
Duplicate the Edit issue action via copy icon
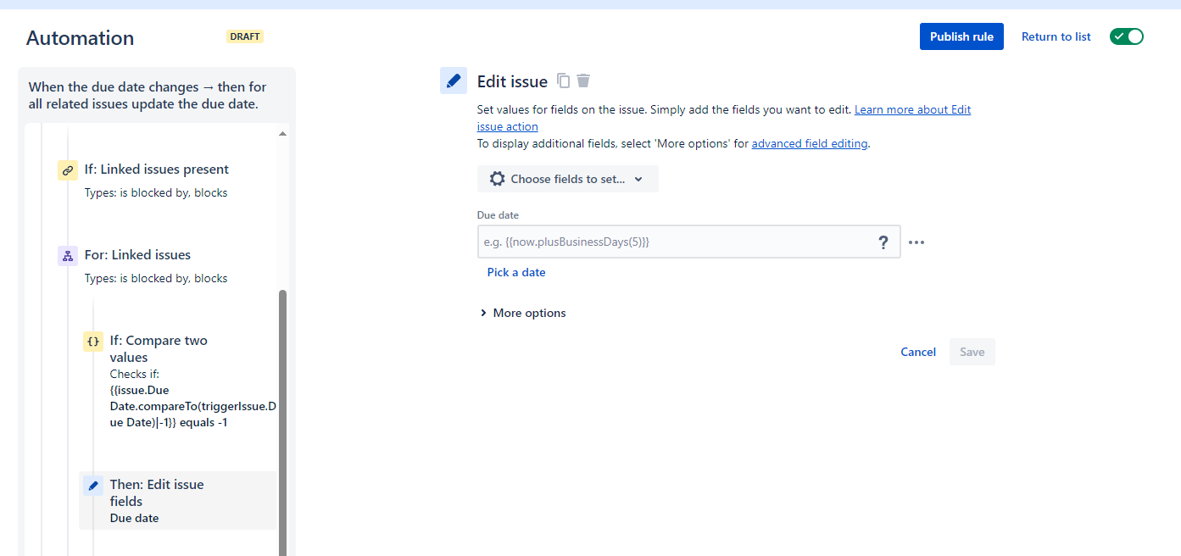click(x=563, y=80)
